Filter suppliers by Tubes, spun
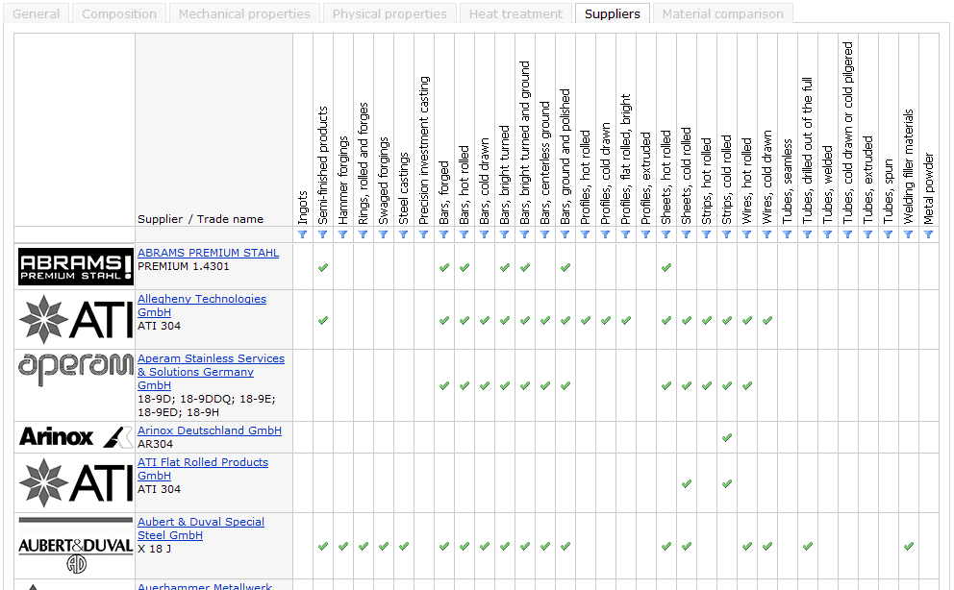Screen dimensions: 954x590 889,234
